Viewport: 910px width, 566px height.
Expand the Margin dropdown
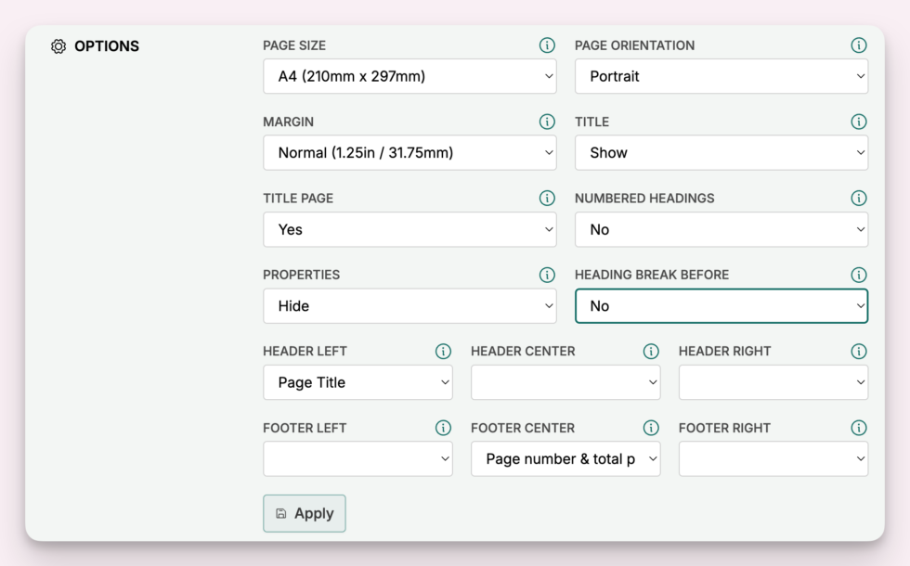coord(409,152)
